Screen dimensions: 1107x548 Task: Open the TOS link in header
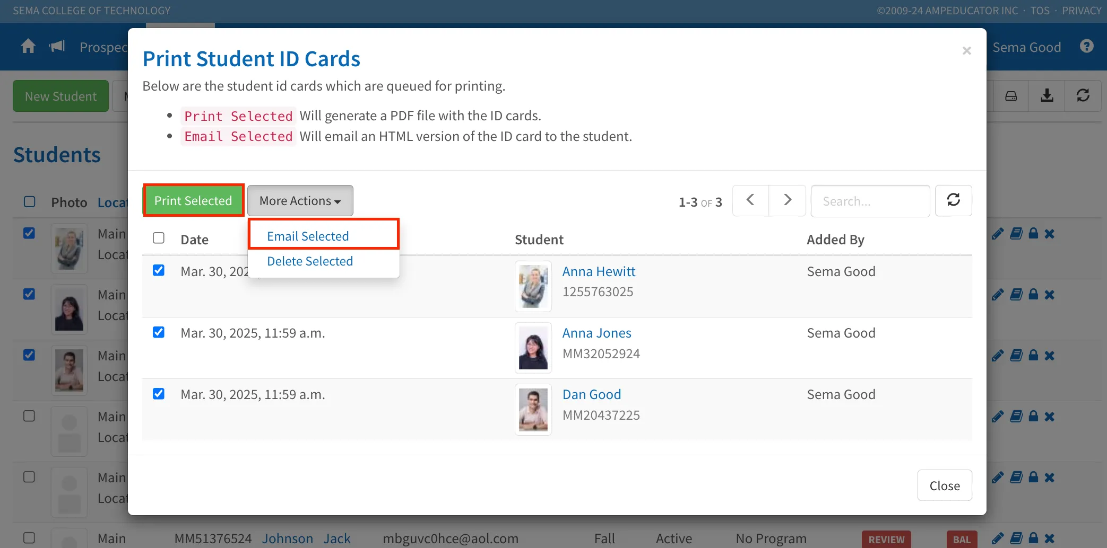point(1040,11)
